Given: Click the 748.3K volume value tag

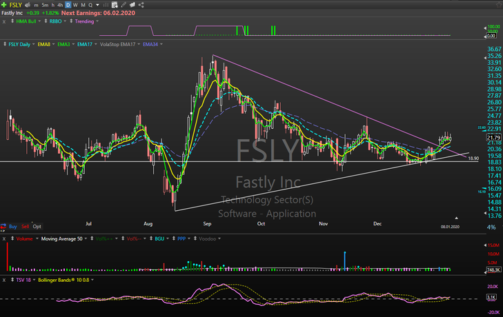Looking at the screenshot, I should coord(493,270).
